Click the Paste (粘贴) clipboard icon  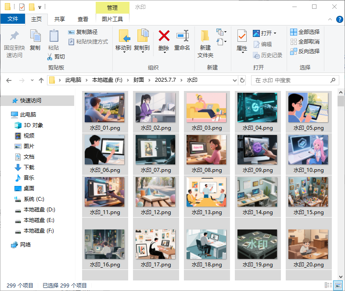tap(54, 36)
